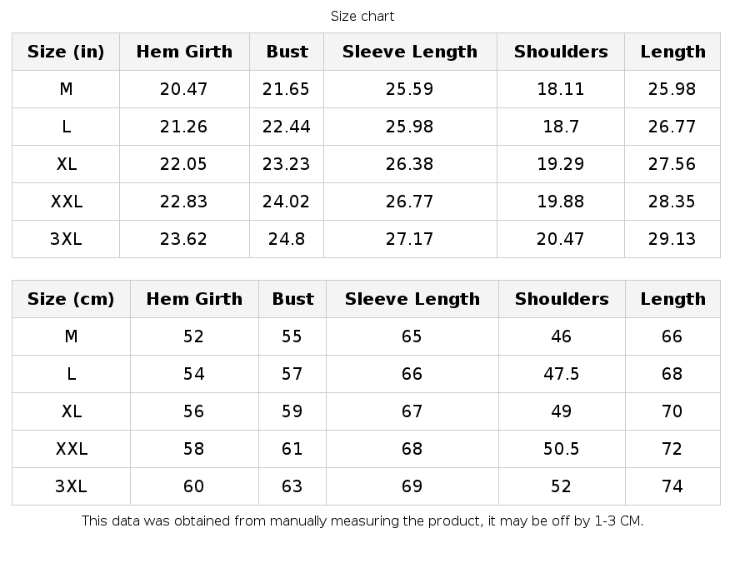Select the 'Size (in)' column header
The height and width of the screenshot is (563, 750).
tap(66, 52)
